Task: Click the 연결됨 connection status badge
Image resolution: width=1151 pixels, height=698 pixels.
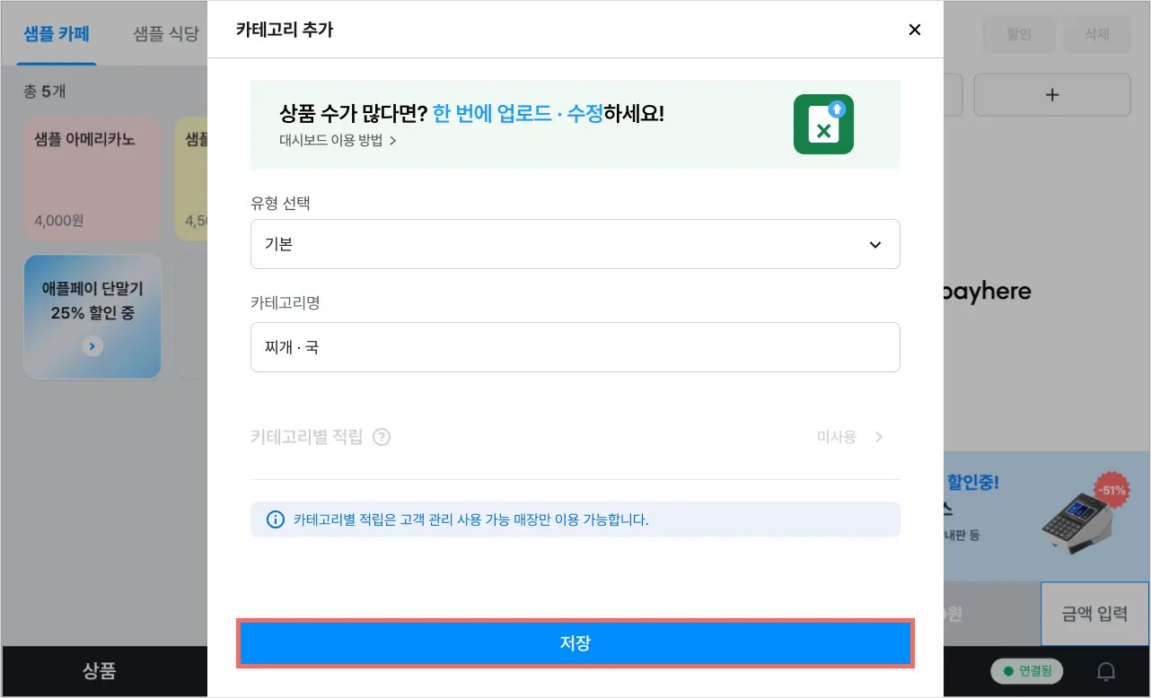Action: click(x=1026, y=671)
